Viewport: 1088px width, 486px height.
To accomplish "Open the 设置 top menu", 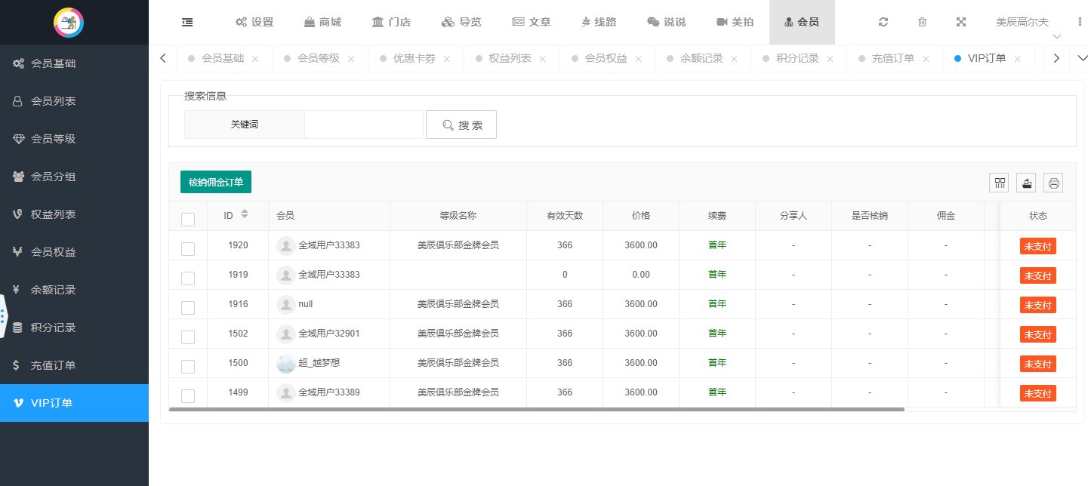I will pyautogui.click(x=254, y=22).
